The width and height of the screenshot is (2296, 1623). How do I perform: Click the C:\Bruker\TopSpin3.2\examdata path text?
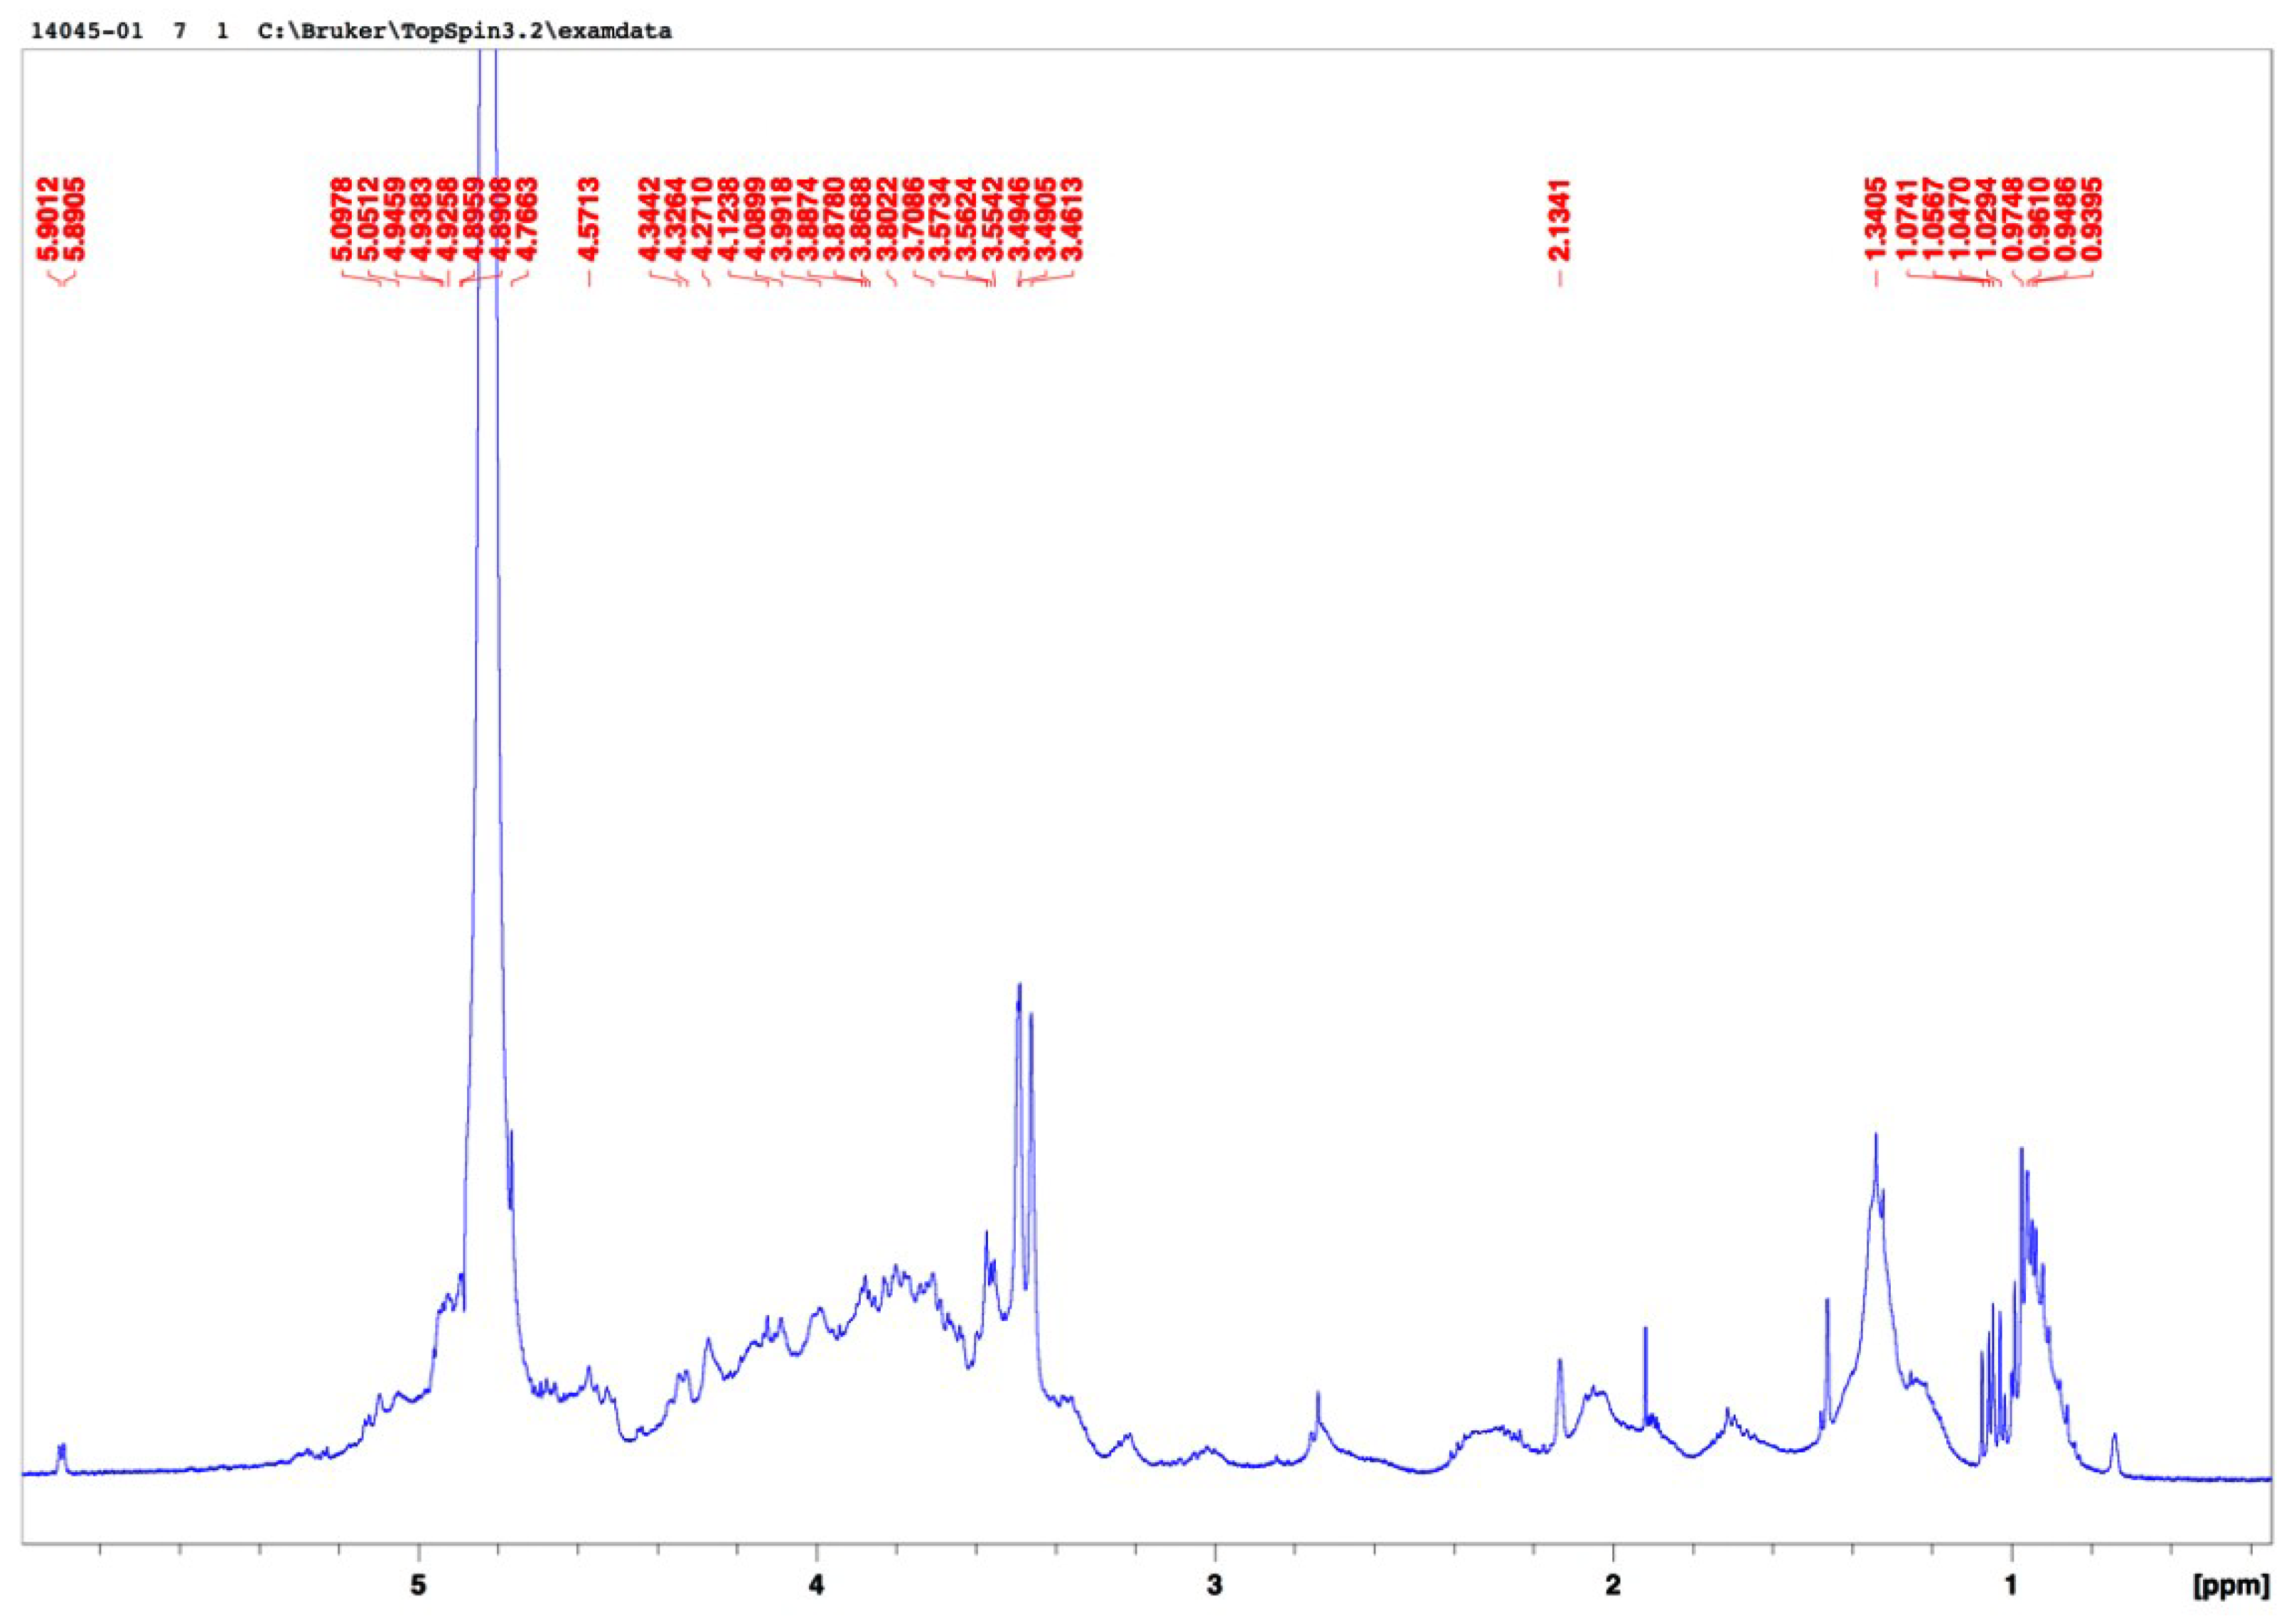pos(465,32)
